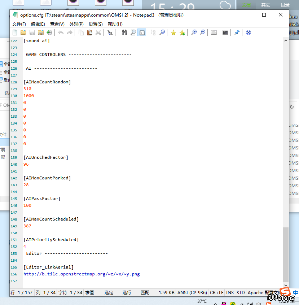Click the openstreetmap tile URL link
The image size is (299, 305).
click(82, 274)
